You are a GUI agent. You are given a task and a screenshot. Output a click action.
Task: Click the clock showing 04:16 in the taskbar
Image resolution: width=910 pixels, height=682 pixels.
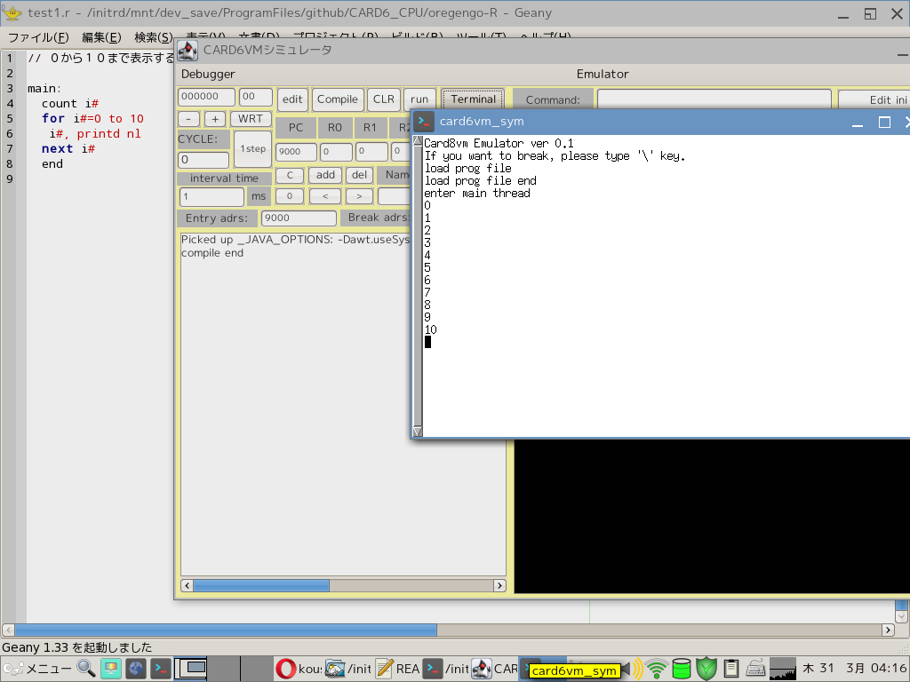(856, 668)
